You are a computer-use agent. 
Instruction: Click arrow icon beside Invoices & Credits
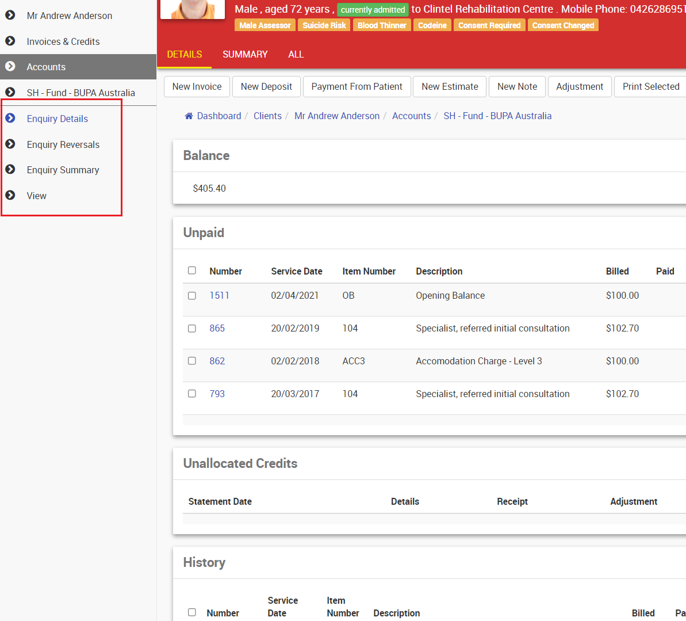pyautogui.click(x=10, y=41)
